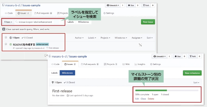The height and width of the screenshot is (107, 207).
Task: Open the Insights tab
Action: (x=140, y=64)
